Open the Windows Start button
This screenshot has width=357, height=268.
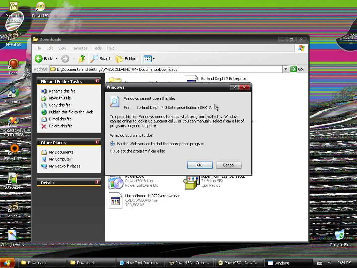coord(8,263)
